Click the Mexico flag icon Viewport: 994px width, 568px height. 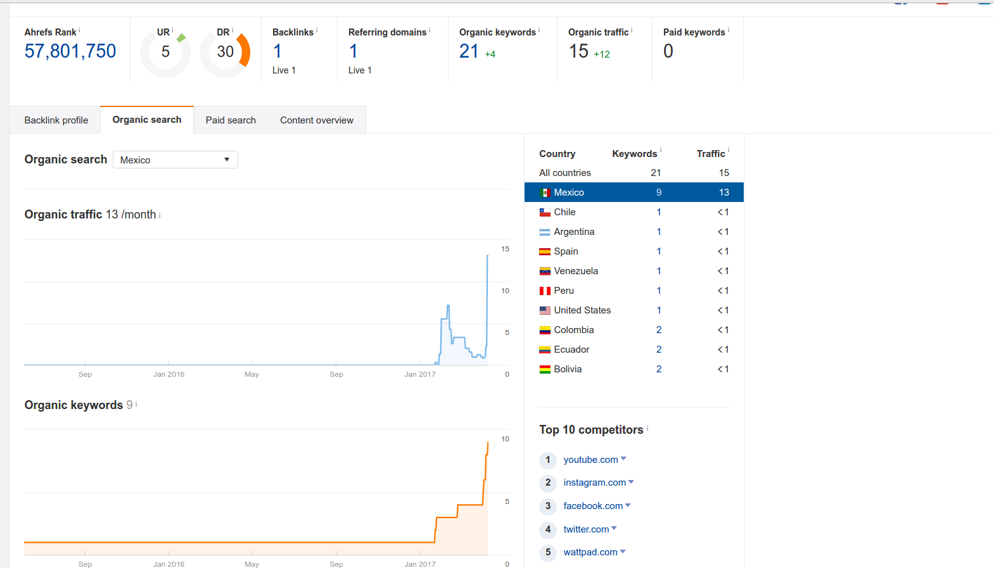click(x=545, y=192)
